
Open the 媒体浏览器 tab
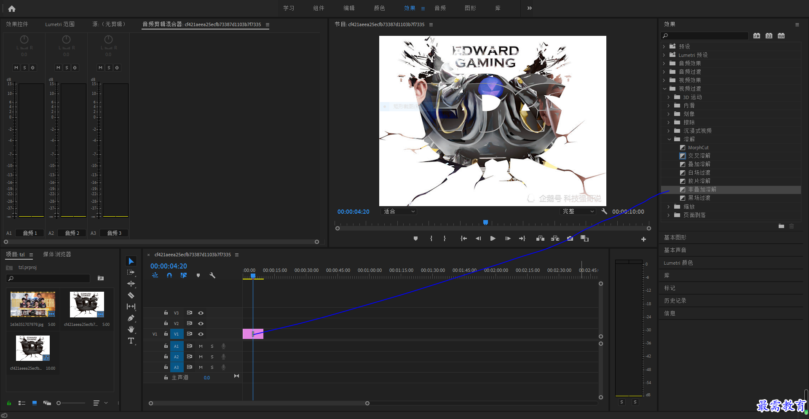click(x=57, y=255)
